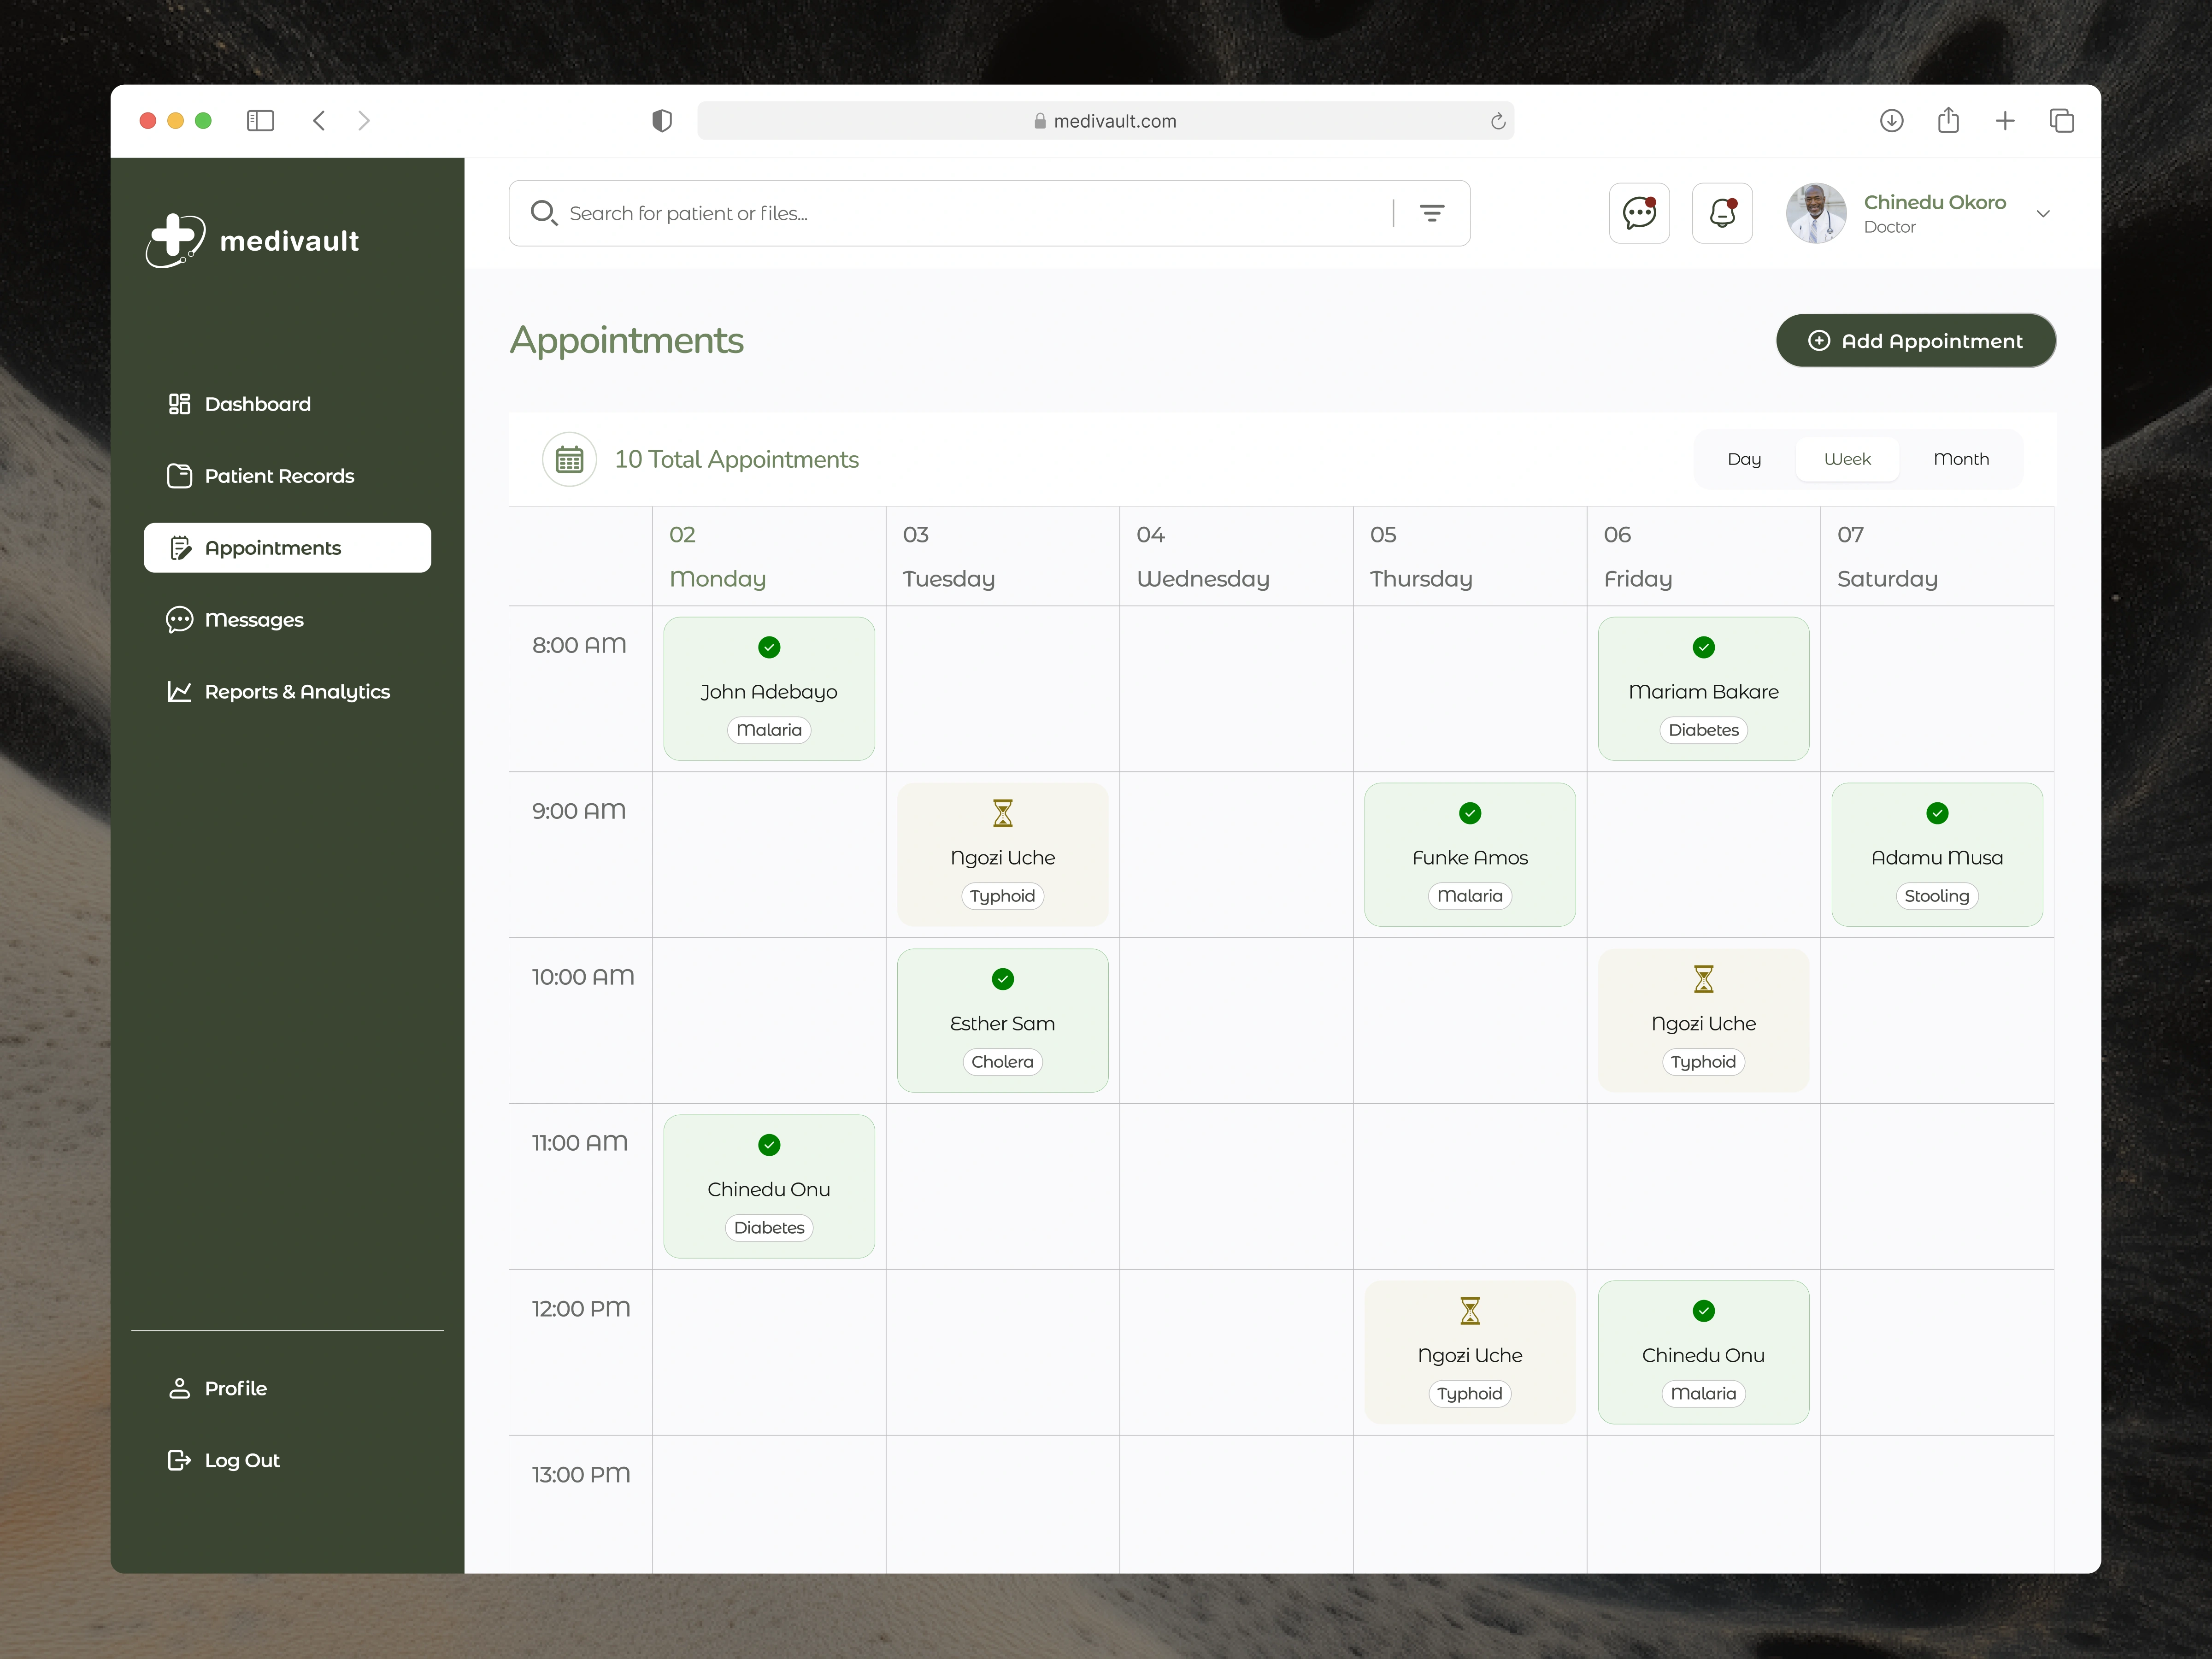Switch calendar to Week view
Viewport: 2212px width, 1659px height.
(x=1846, y=459)
